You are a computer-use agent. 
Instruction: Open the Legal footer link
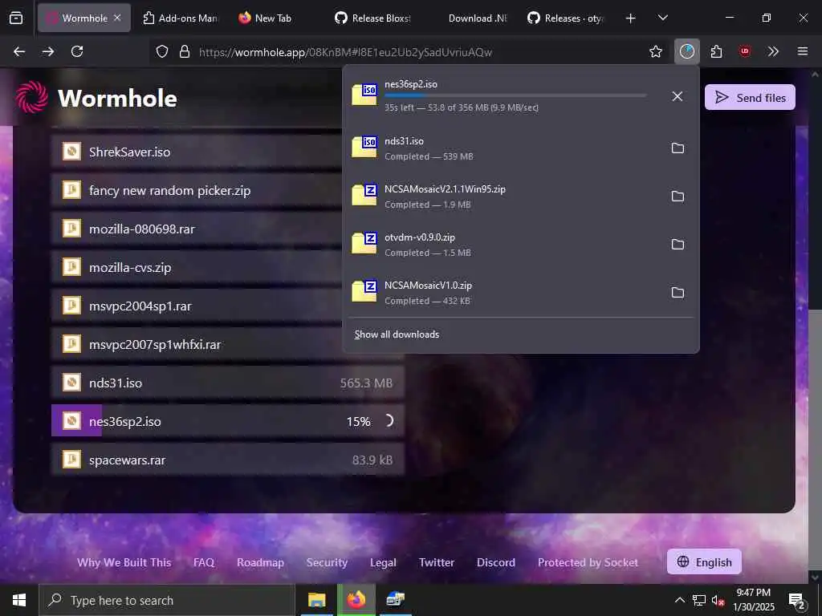[383, 562]
